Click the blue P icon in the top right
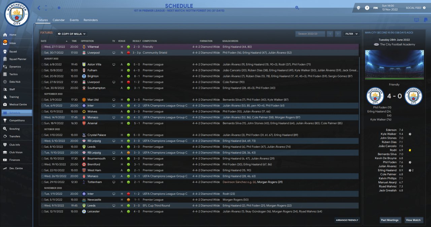This screenshot has height=227, width=431. click(x=426, y=20)
